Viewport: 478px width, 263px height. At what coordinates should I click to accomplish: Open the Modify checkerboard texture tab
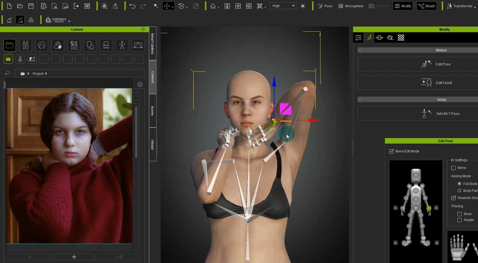pyautogui.click(x=401, y=38)
